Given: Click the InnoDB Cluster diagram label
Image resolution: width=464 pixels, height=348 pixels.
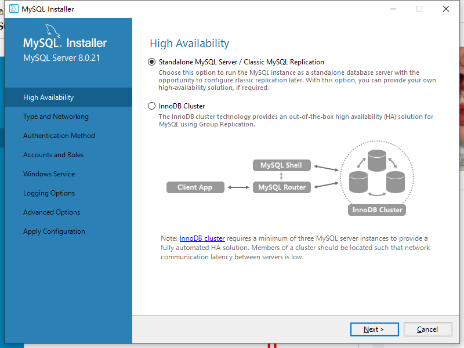Looking at the screenshot, I should pyautogui.click(x=377, y=210).
